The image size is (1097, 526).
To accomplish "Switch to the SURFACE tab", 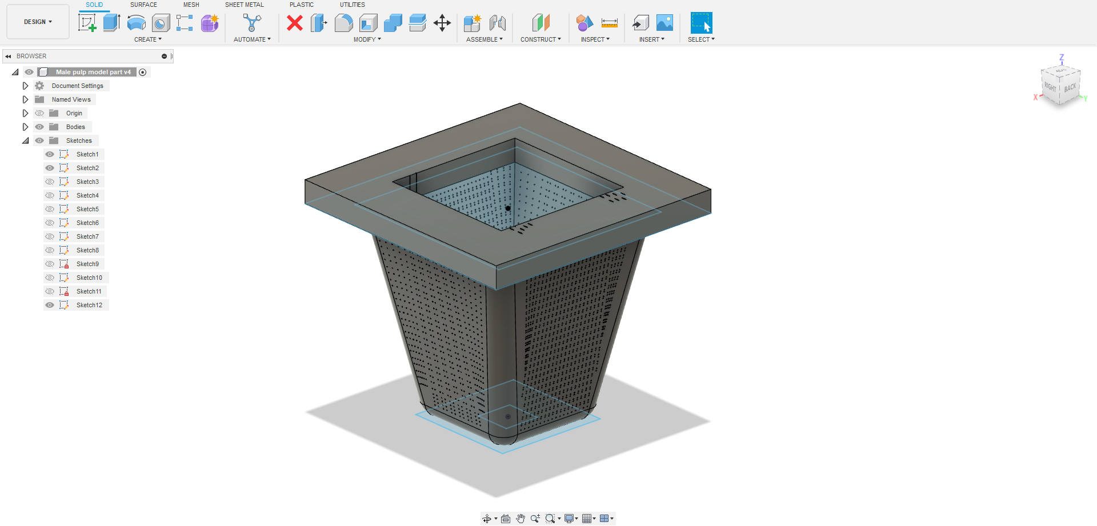I will (143, 5).
